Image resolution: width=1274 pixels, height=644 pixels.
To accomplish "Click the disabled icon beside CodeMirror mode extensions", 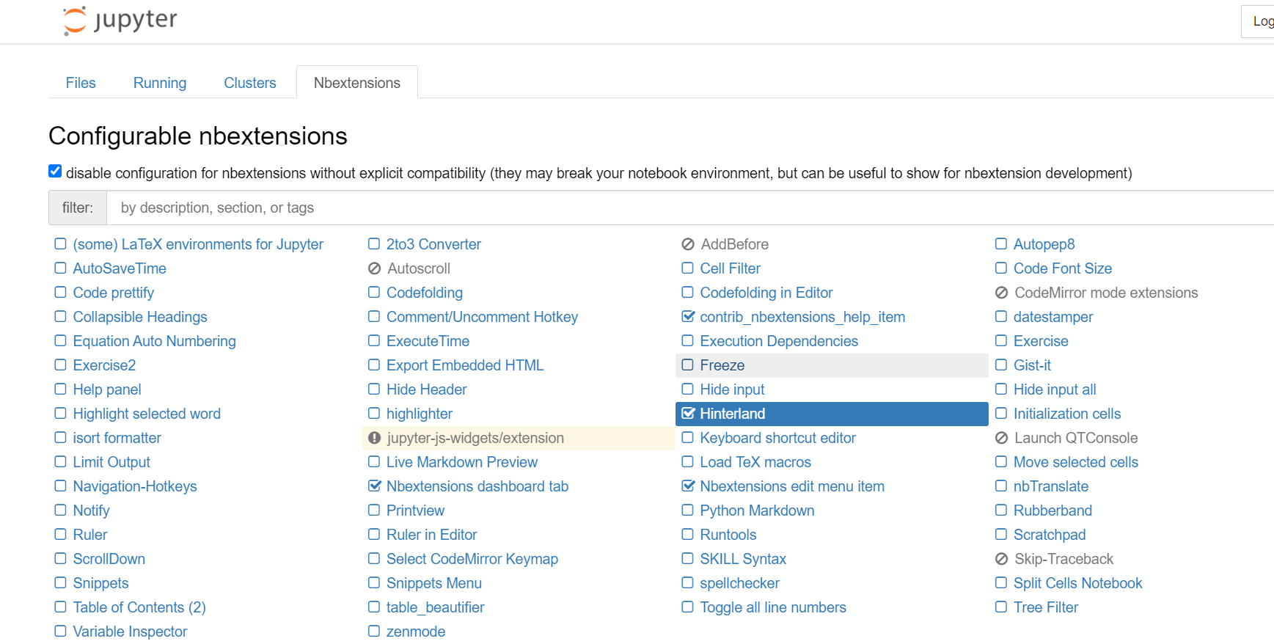I will point(1002,293).
